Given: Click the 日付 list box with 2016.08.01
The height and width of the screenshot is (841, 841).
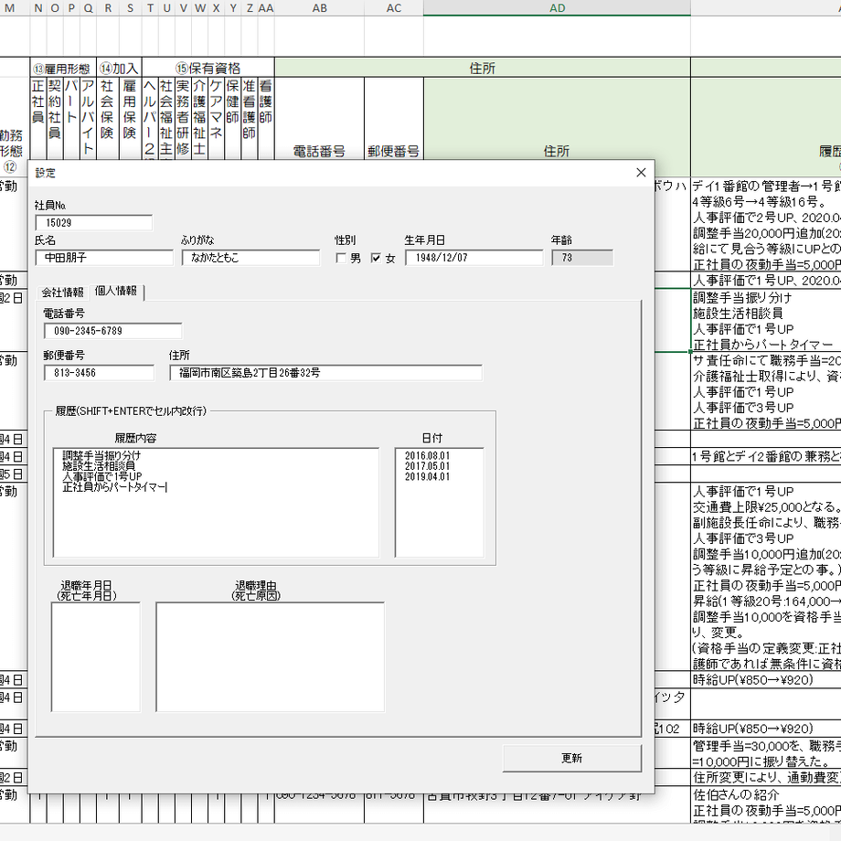Looking at the screenshot, I should coord(440,503).
